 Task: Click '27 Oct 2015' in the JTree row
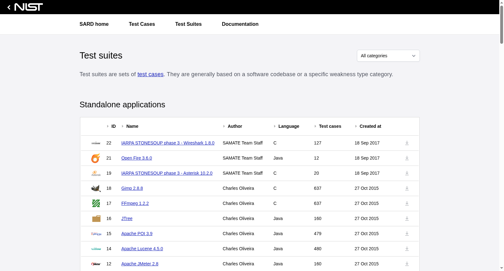367,218
